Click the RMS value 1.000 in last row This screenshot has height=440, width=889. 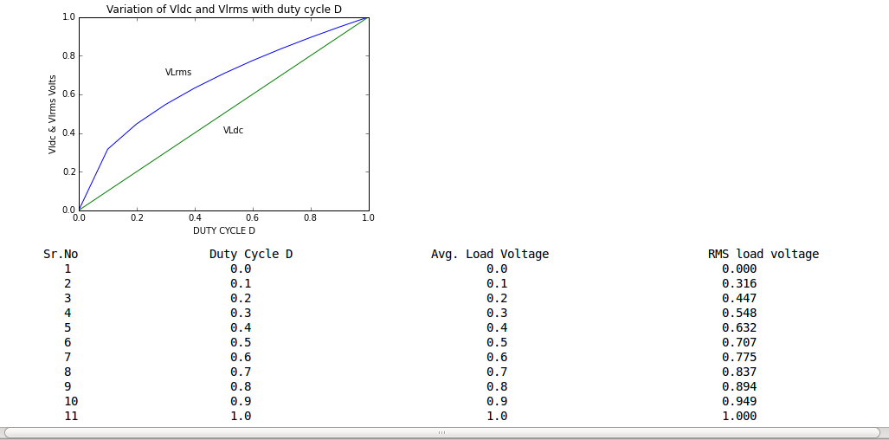739,416
